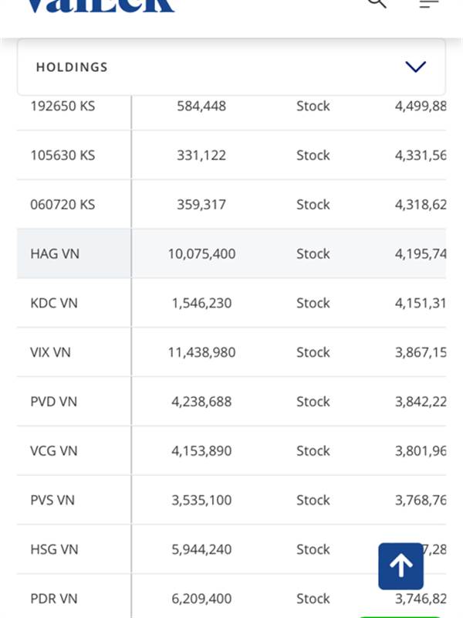Select the VCG VN ticker cell

54,451
